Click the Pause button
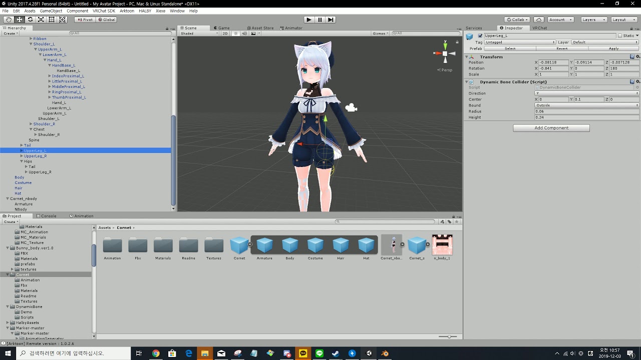Viewport: 641px width, 360px height. [320, 19]
